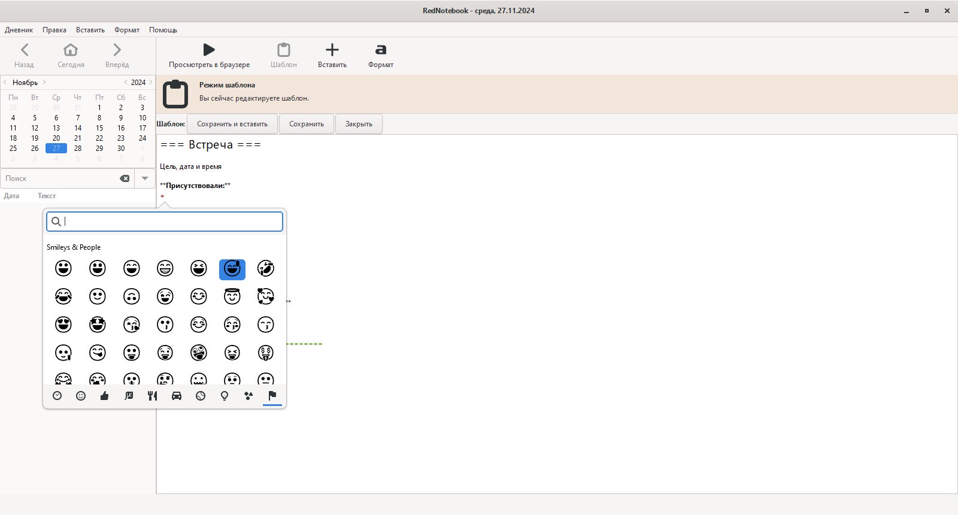This screenshot has width=958, height=515.
Task: Switch to car travel emoji tab
Action: [177, 396]
